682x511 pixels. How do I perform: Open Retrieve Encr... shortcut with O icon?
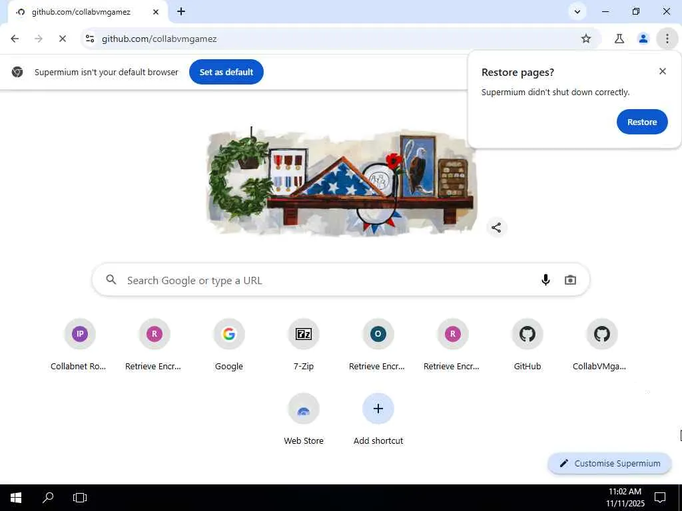pyautogui.click(x=378, y=345)
